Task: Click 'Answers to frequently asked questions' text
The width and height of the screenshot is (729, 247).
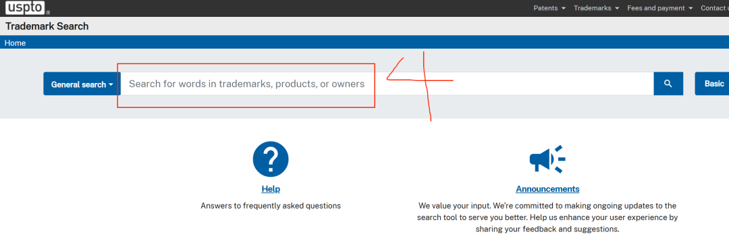Action: [x=271, y=205]
